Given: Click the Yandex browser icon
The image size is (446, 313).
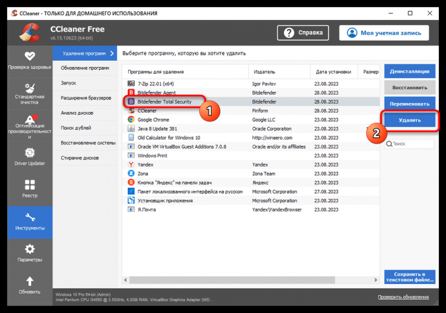Looking at the screenshot, I should [x=131, y=164].
